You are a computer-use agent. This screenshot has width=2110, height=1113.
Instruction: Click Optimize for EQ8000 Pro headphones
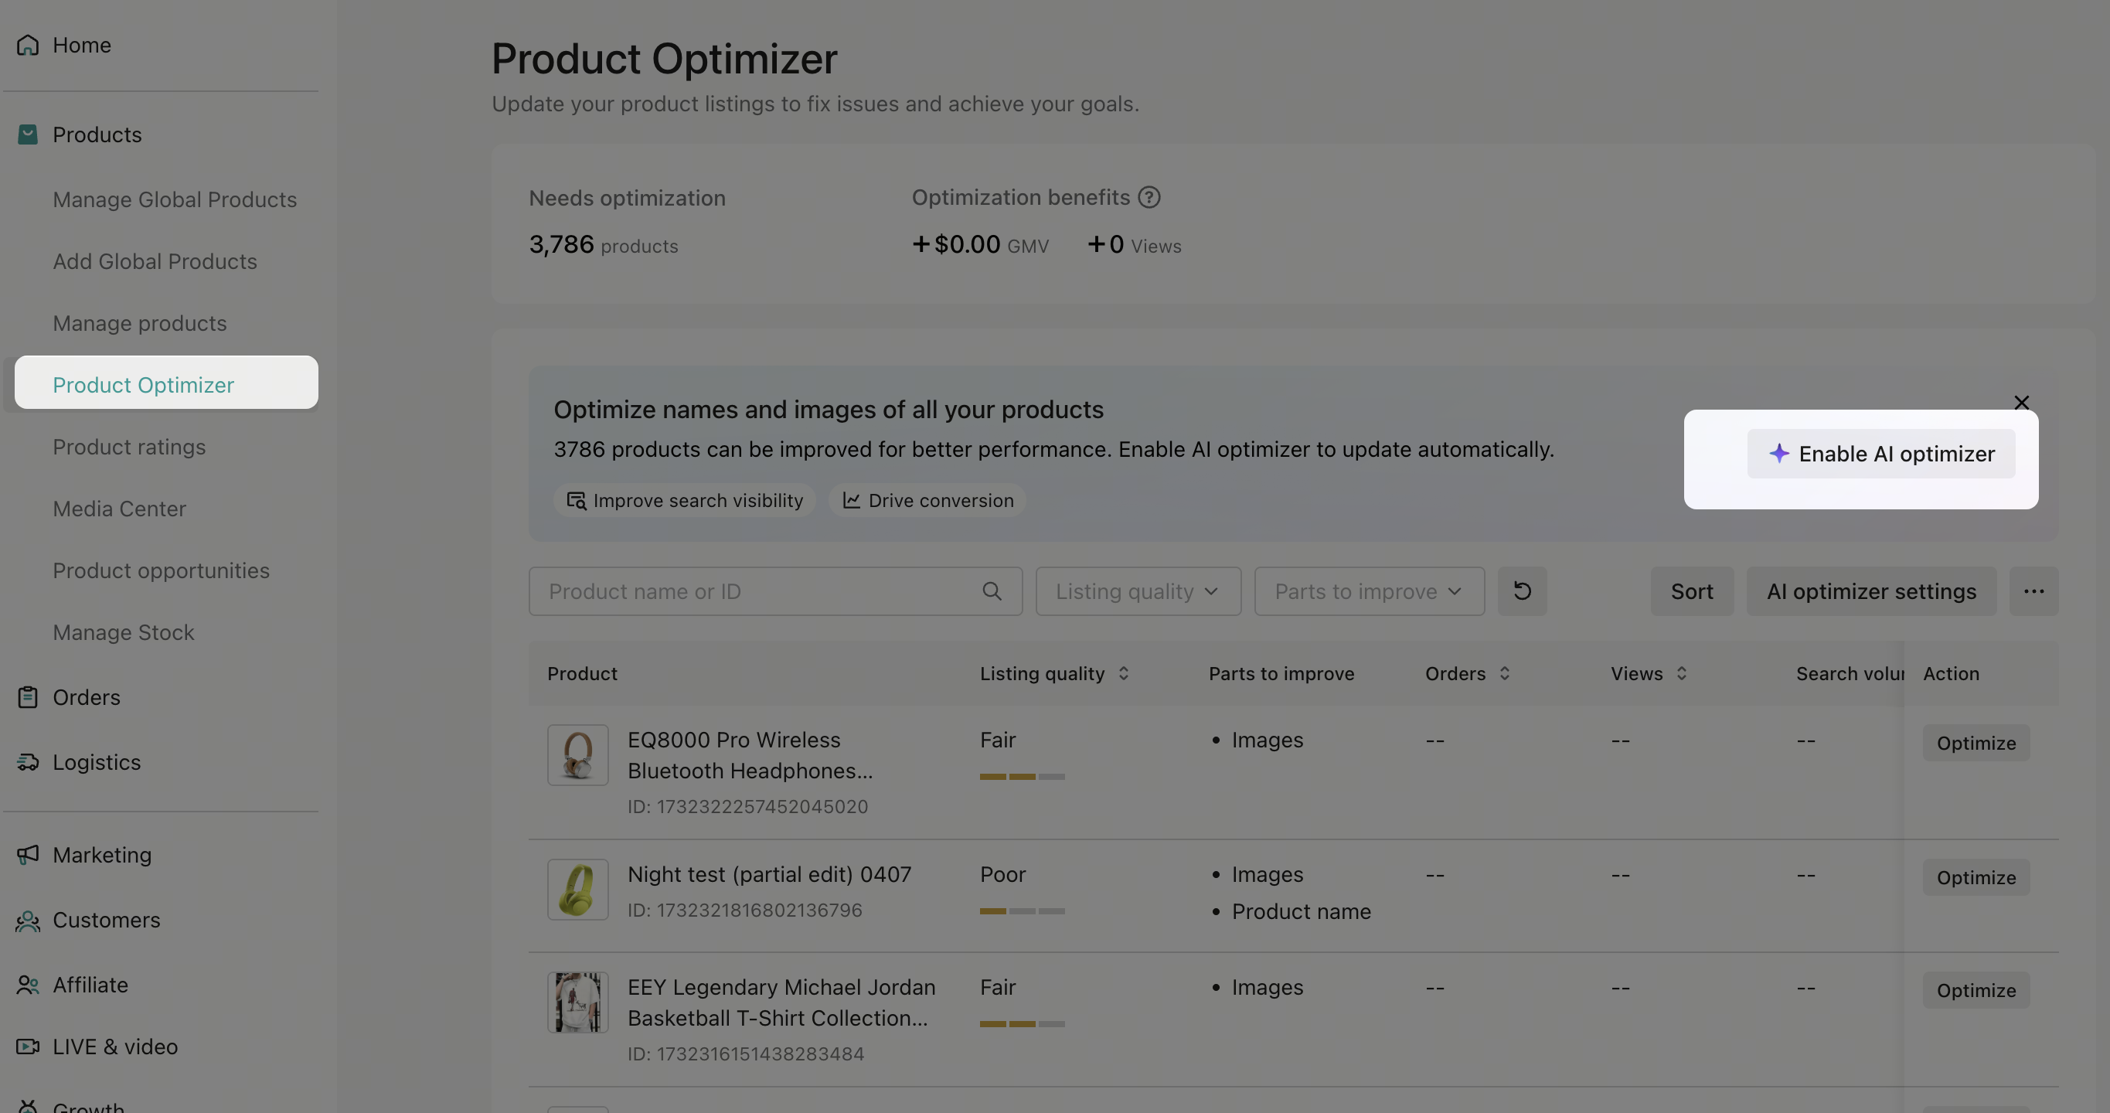(1975, 743)
